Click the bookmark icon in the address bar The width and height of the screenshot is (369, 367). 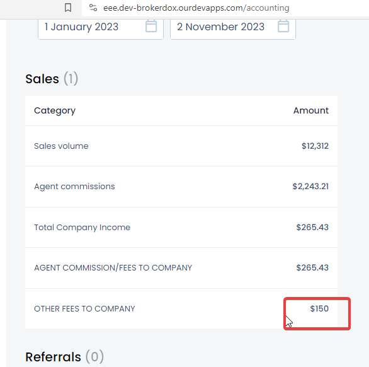(68, 8)
